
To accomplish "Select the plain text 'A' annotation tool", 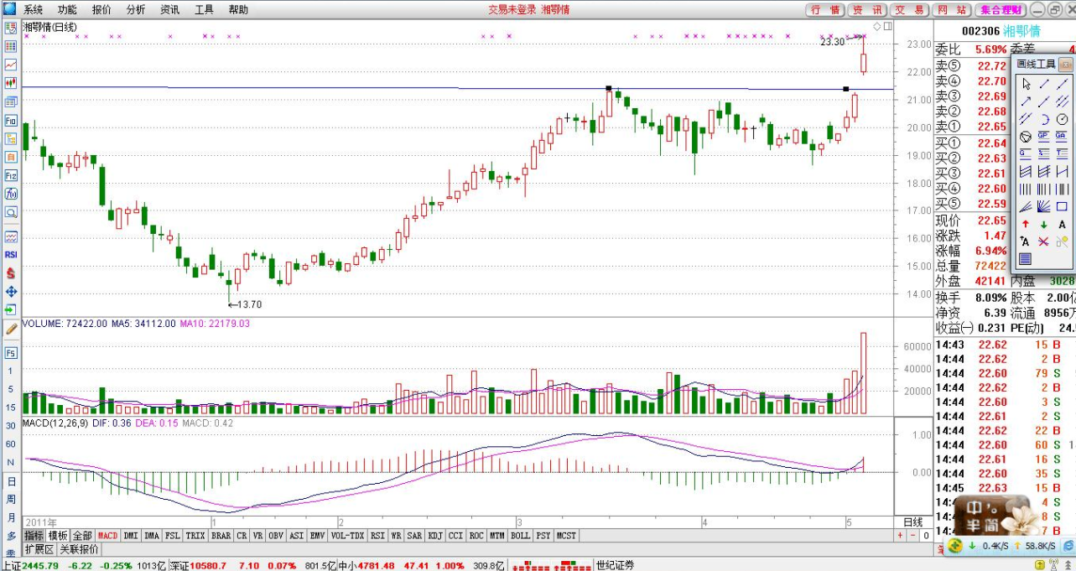I will click(1062, 223).
